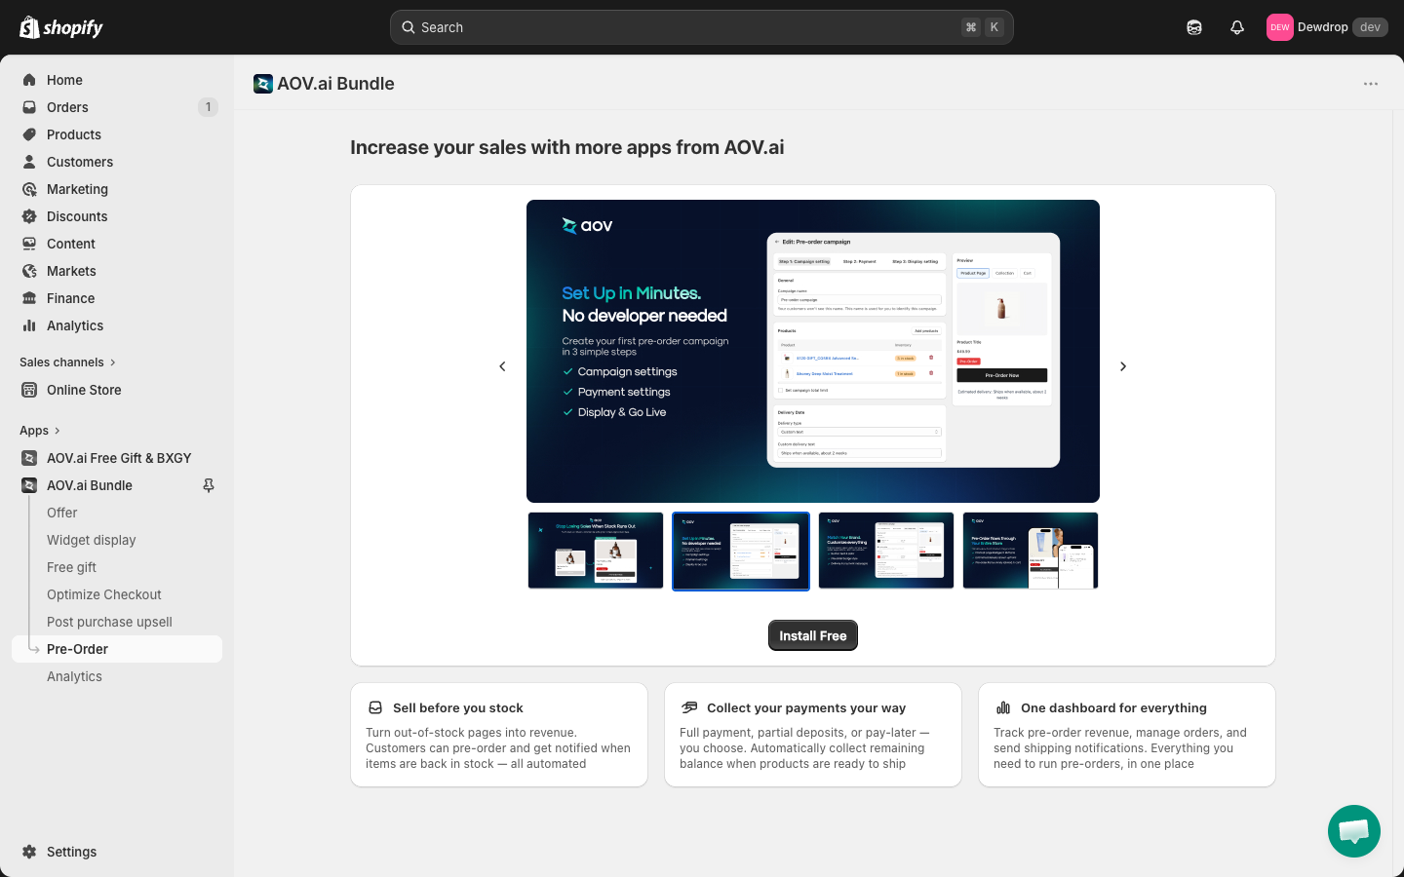Expand the Sales channels section

[67, 362]
